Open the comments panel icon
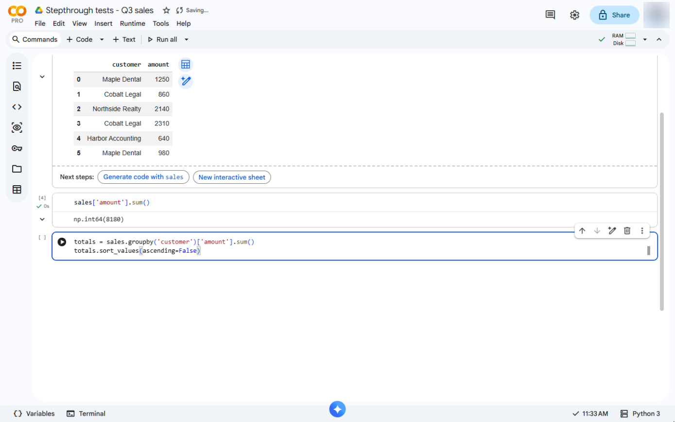Viewport: 675px width, 422px height. [550, 15]
